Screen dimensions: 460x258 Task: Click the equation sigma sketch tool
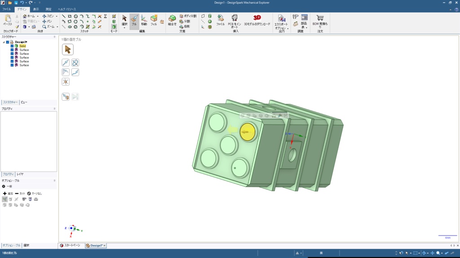point(106,17)
